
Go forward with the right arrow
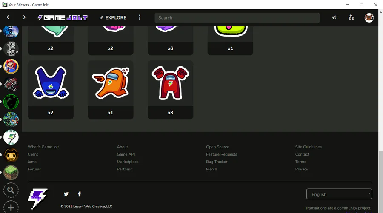(24, 17)
